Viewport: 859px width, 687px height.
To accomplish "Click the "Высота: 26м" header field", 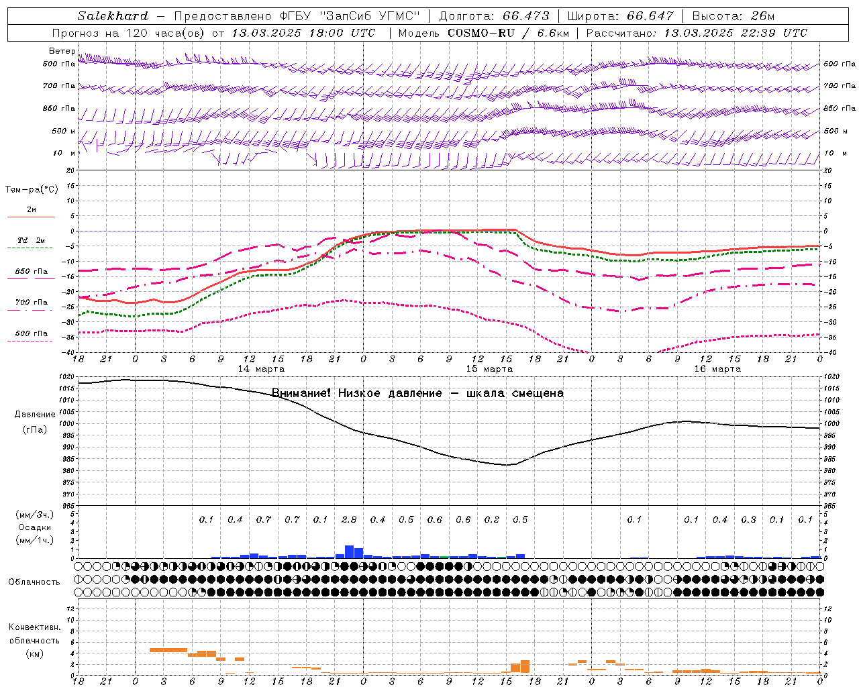I will pos(734,16).
